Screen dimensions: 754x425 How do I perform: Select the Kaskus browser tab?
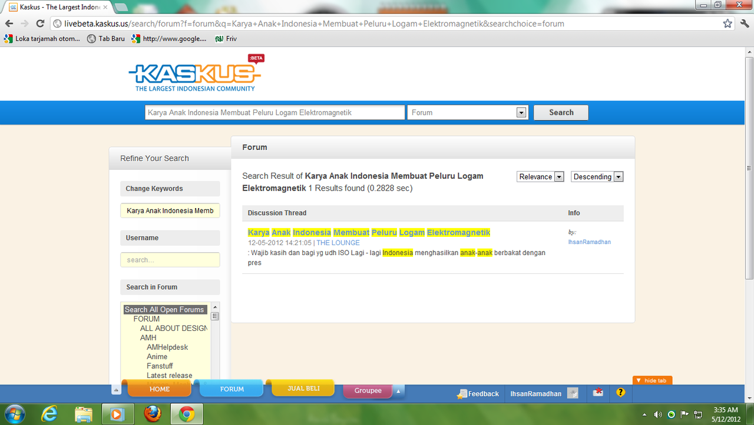point(58,7)
